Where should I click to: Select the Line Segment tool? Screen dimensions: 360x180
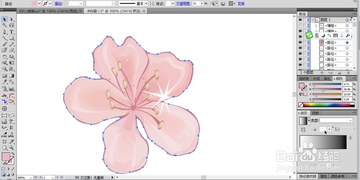(4, 38)
